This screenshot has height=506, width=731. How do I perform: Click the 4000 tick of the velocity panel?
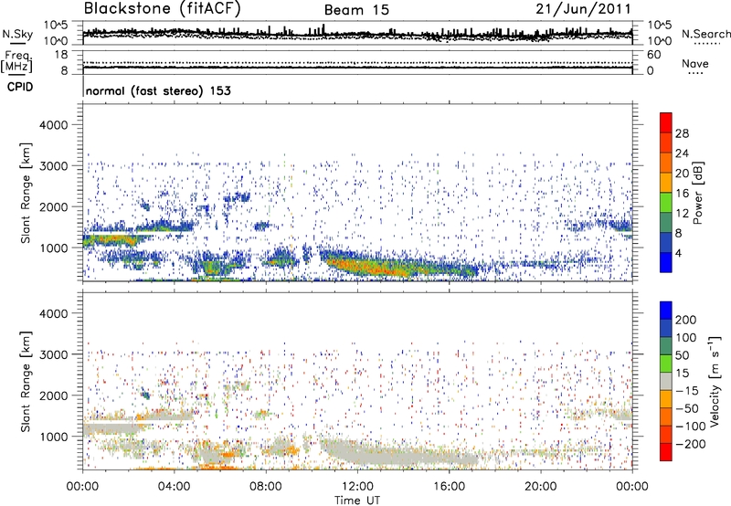point(53,313)
